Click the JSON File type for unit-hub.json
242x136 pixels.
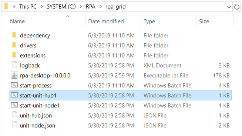tap(155, 116)
